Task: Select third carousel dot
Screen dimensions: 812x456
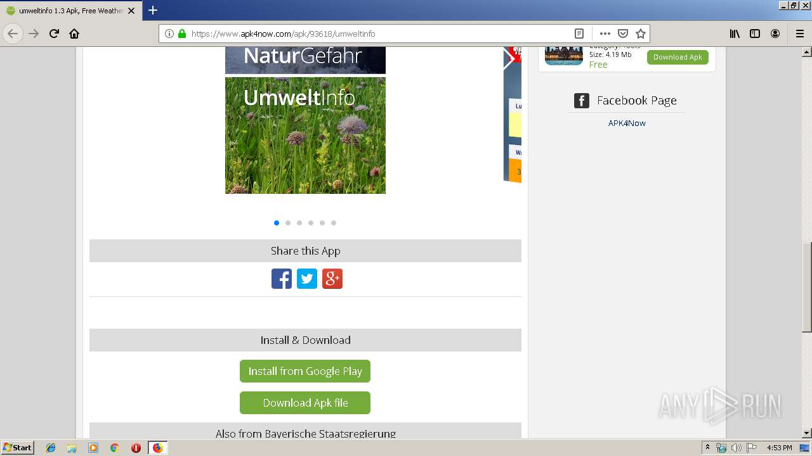Action: (299, 223)
